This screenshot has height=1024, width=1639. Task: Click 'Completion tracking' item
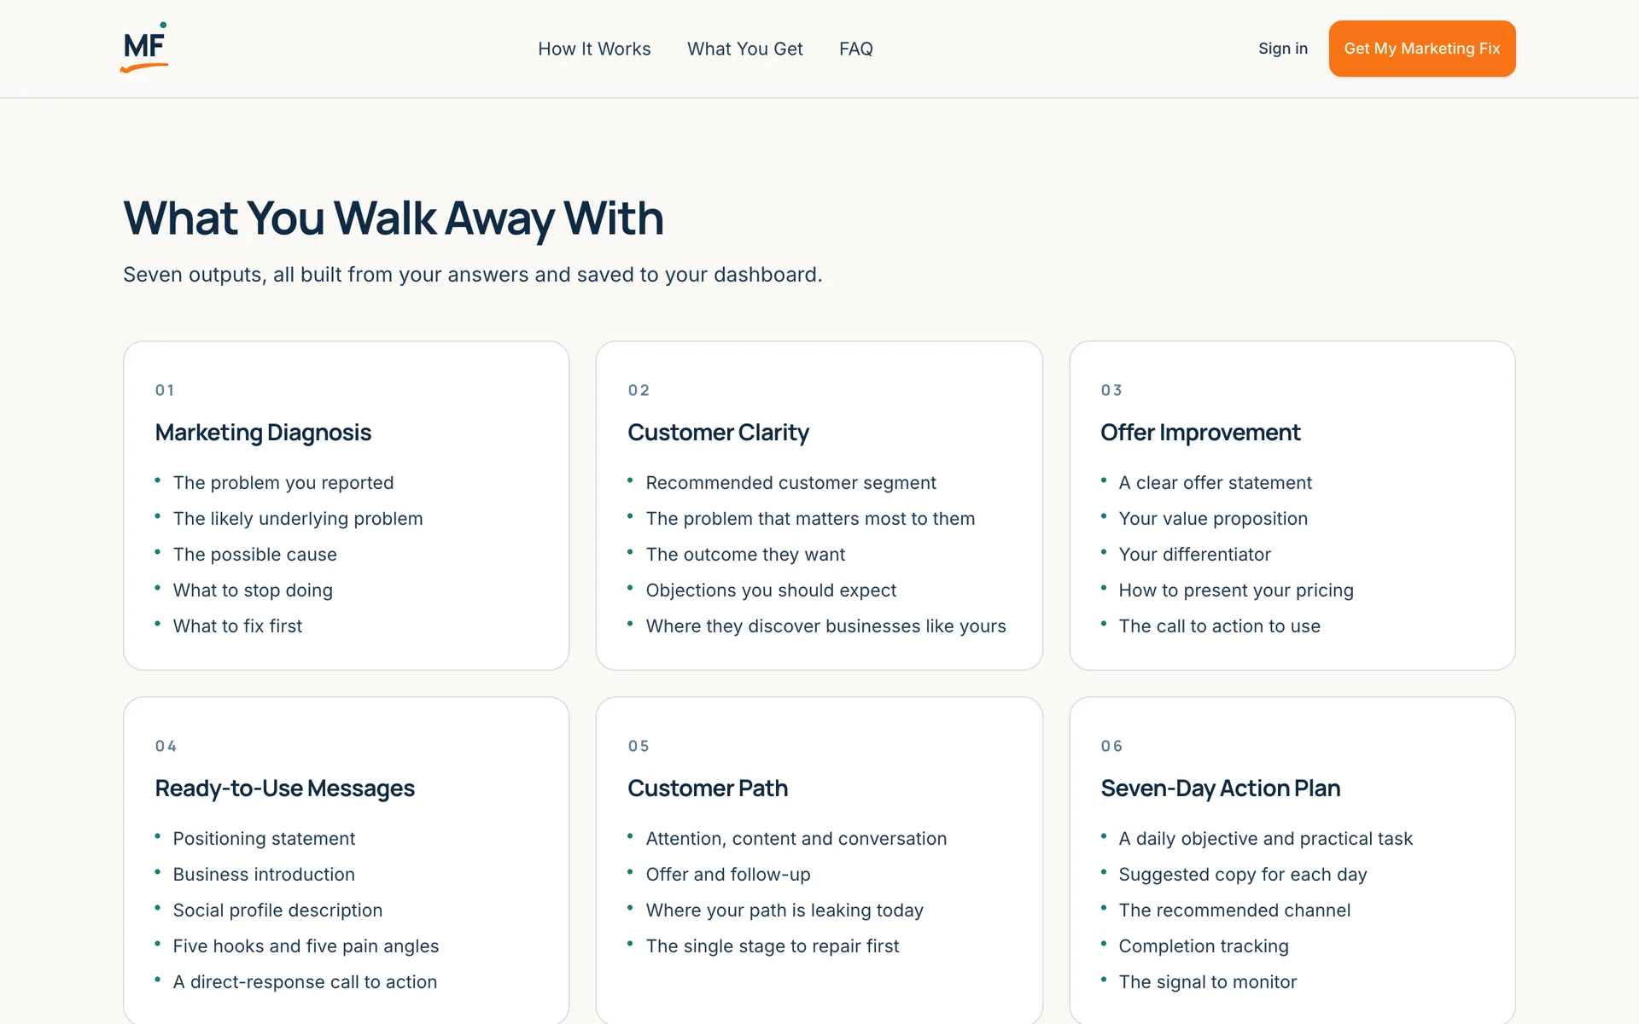tap(1204, 946)
